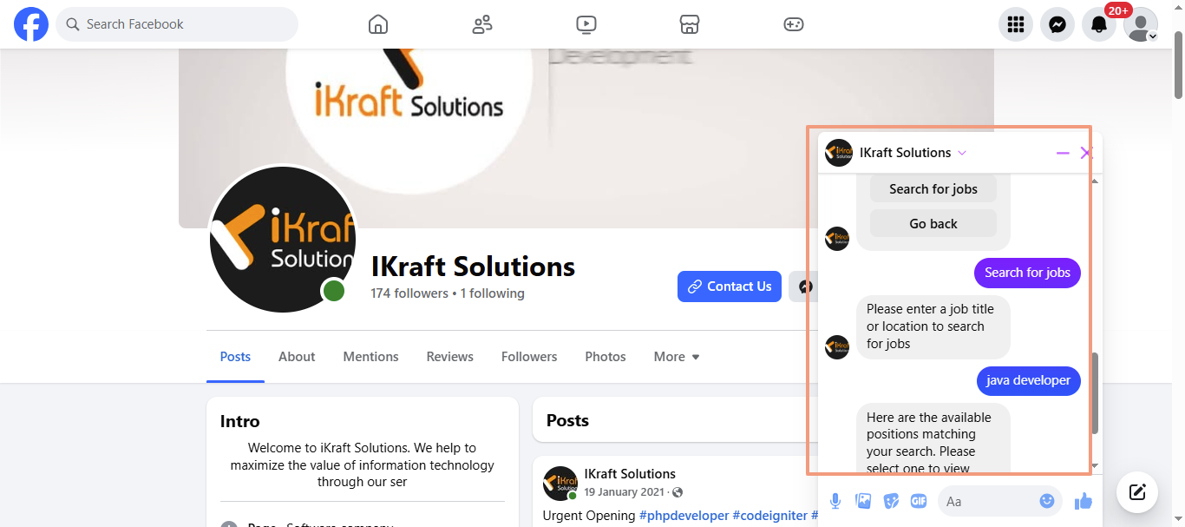Viewport: 1185px width, 527px height.
Task: Click the Contact Us button
Action: click(x=730, y=287)
